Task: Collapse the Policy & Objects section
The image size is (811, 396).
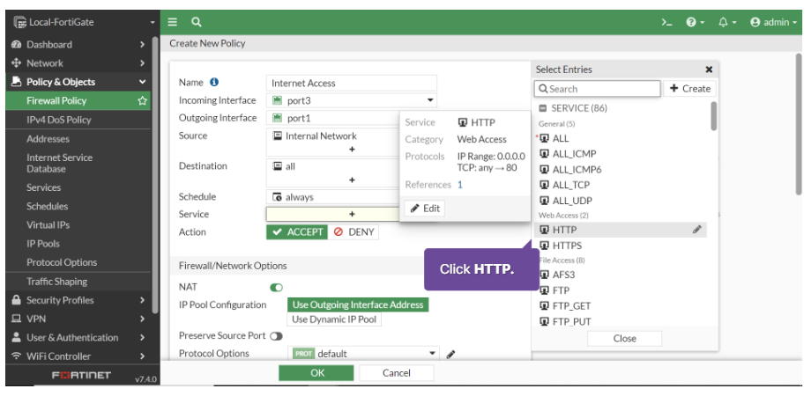Action: point(142,82)
